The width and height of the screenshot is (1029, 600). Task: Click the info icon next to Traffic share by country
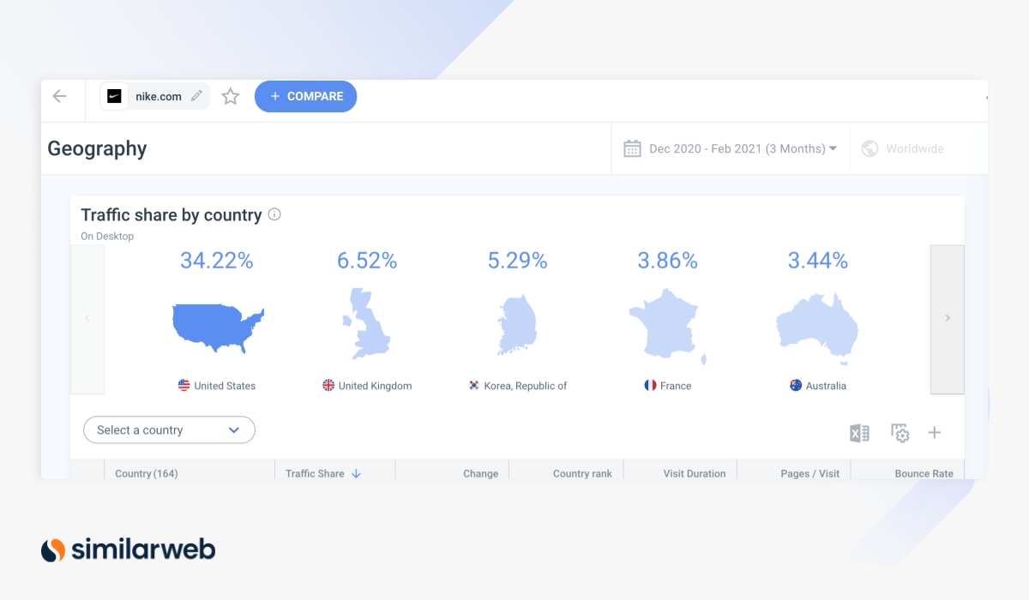(274, 214)
